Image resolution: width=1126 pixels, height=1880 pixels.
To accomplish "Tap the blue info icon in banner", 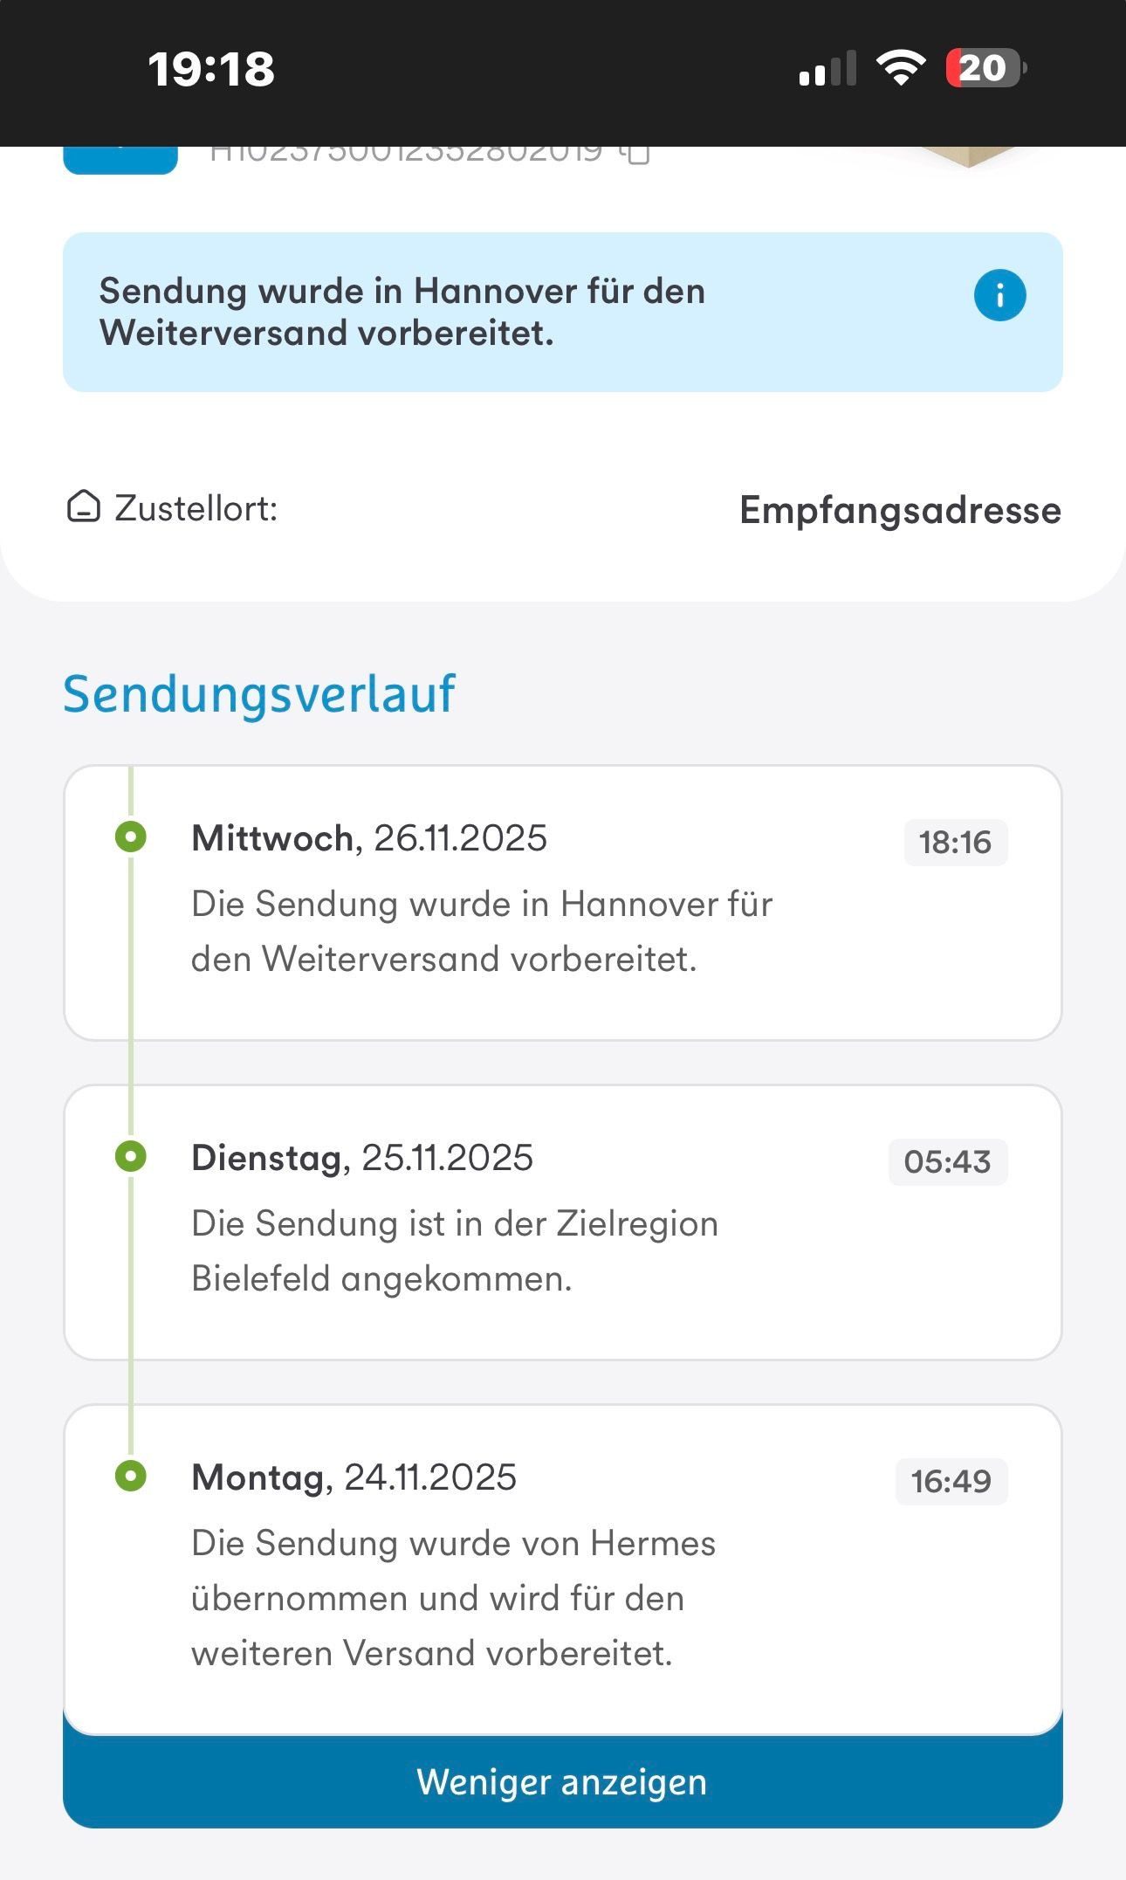I will pyautogui.click(x=999, y=295).
